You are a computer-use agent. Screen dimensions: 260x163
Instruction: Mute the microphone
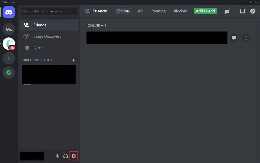point(57,156)
